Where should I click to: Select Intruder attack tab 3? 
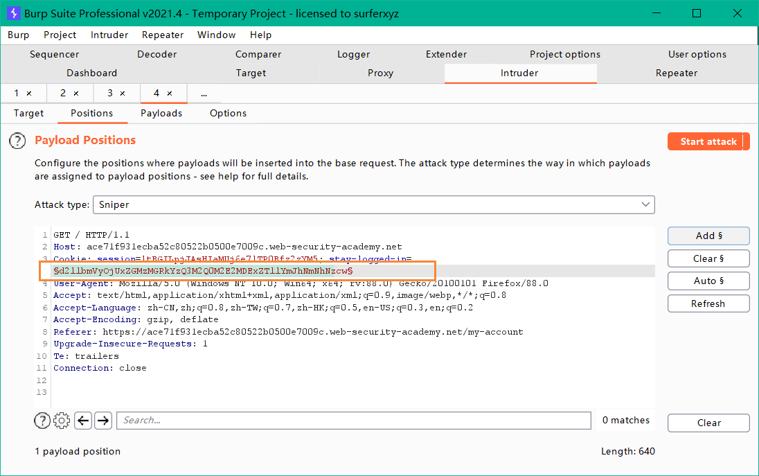click(x=110, y=93)
